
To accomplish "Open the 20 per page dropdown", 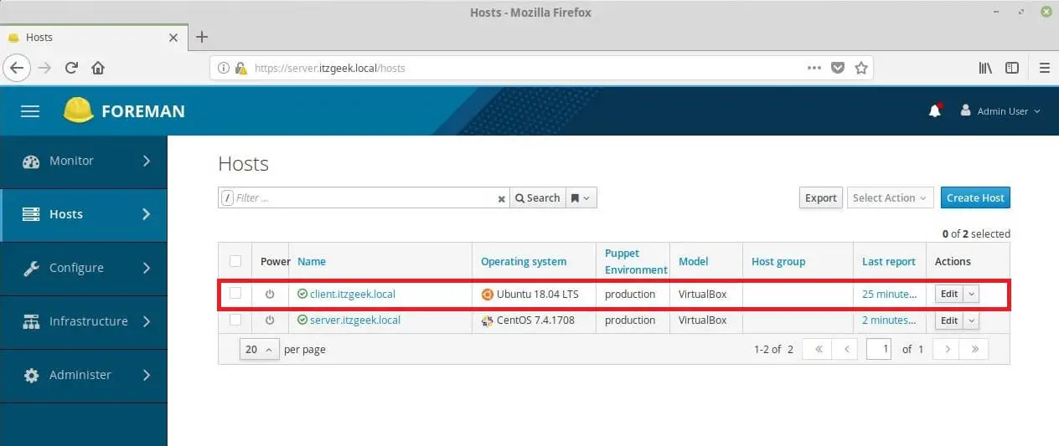I will (x=259, y=350).
